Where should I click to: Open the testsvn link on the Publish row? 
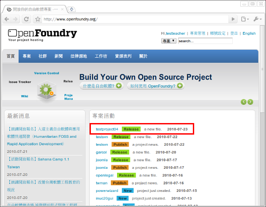[x=102, y=144]
